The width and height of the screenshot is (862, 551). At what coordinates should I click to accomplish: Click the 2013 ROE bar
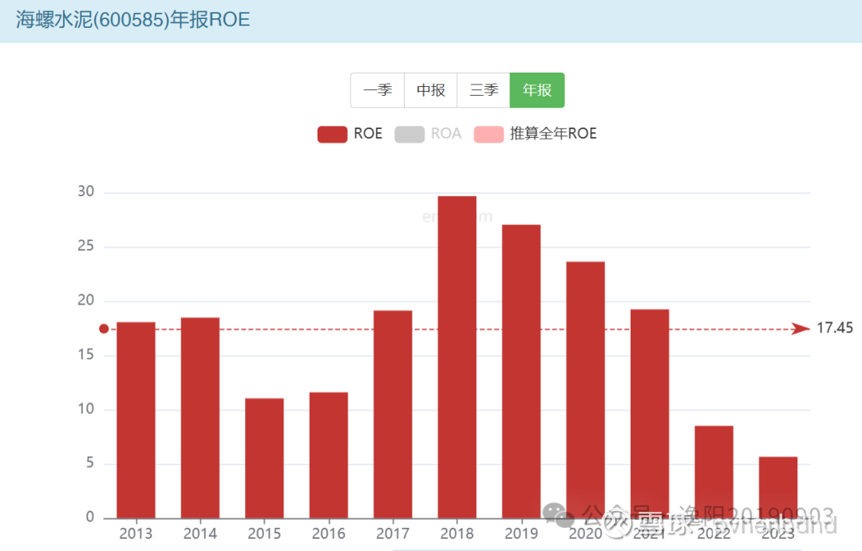point(136,420)
